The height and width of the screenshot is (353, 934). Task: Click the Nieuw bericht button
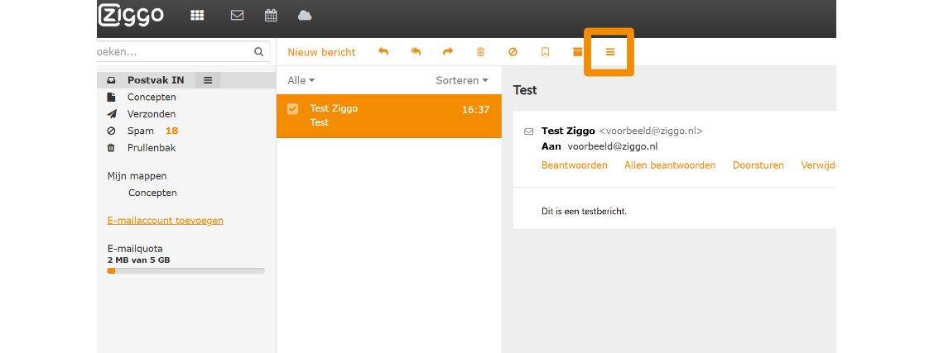321,52
